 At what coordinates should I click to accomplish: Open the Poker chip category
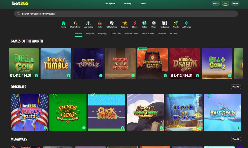coord(144,24)
